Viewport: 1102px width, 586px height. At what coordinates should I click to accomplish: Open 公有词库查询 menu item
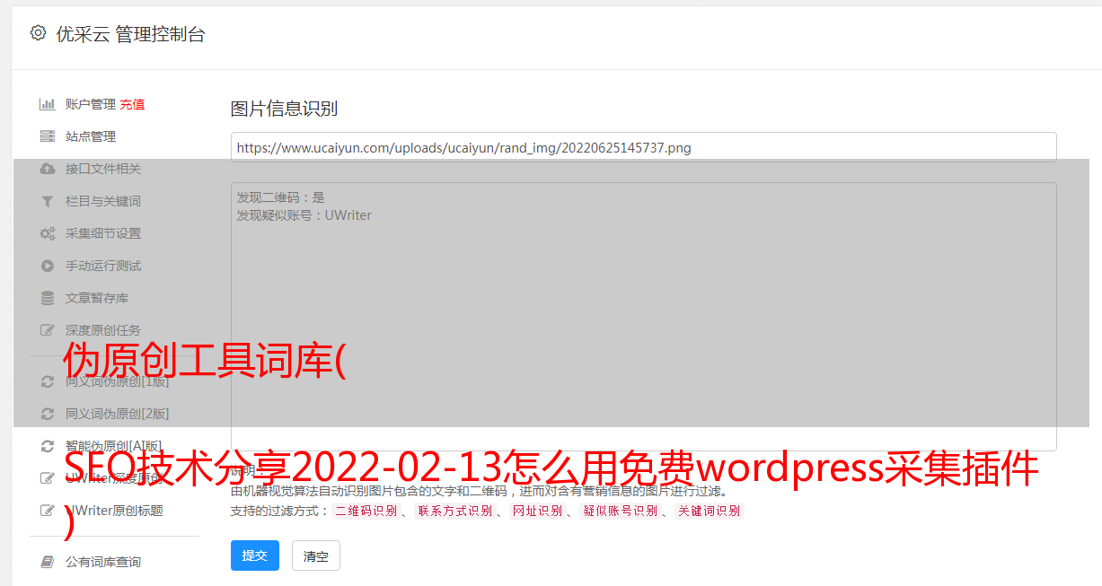coord(103,562)
